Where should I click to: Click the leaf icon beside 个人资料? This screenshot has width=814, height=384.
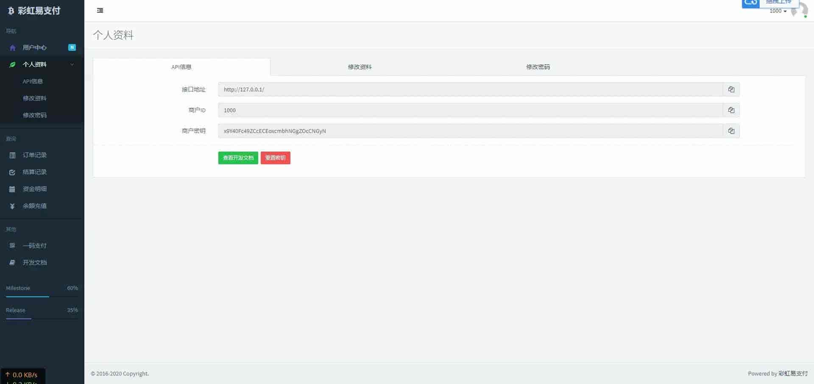click(12, 64)
